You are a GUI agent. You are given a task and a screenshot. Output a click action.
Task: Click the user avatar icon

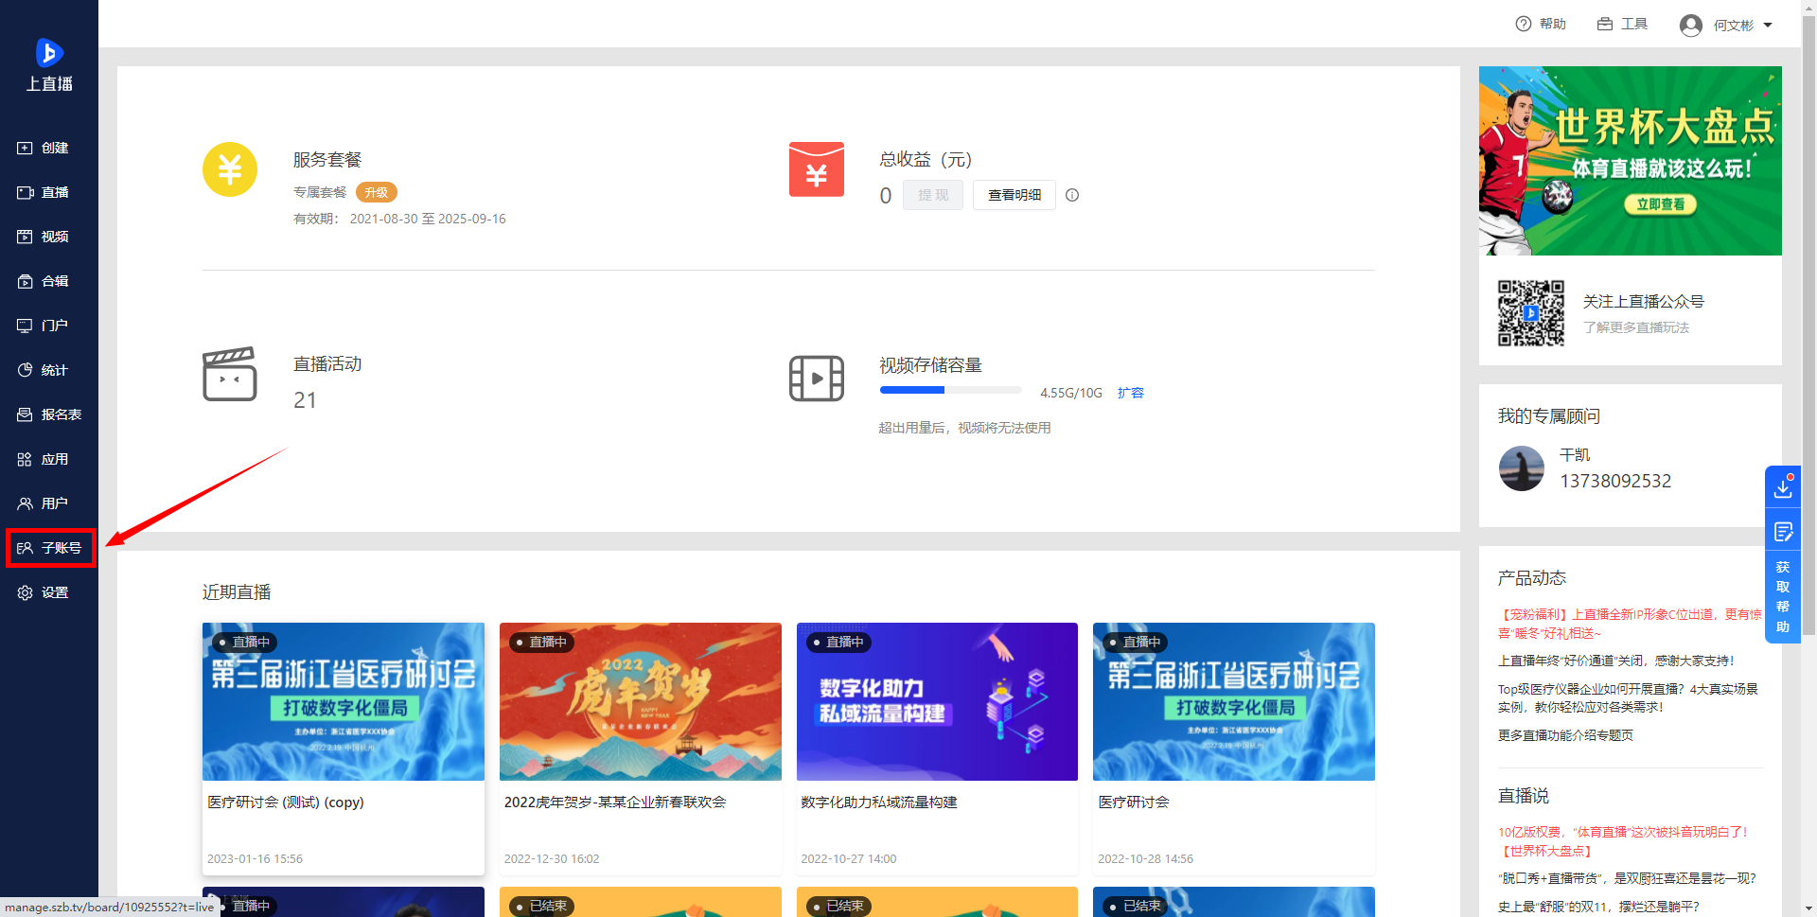(x=1691, y=26)
